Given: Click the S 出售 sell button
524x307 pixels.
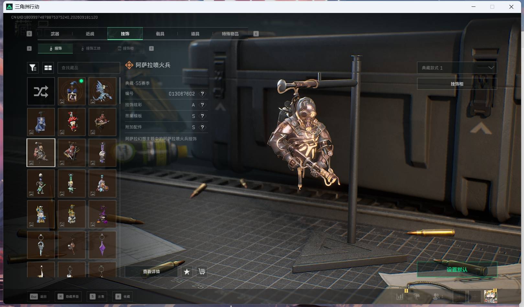Looking at the screenshot, I should click(97, 296).
